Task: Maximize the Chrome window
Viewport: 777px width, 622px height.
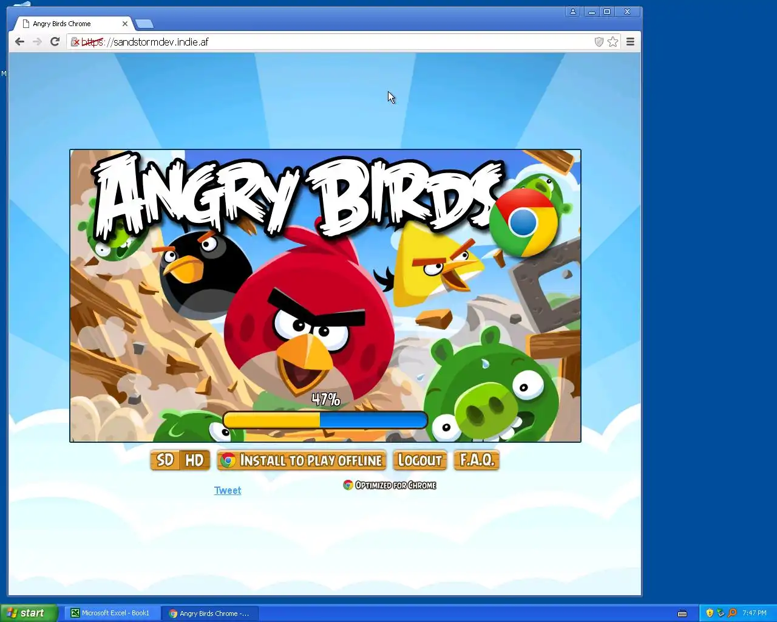Action: [607, 12]
